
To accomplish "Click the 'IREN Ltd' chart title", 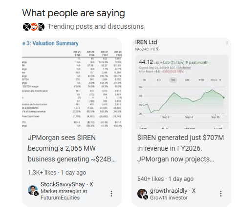I will 146,42.
